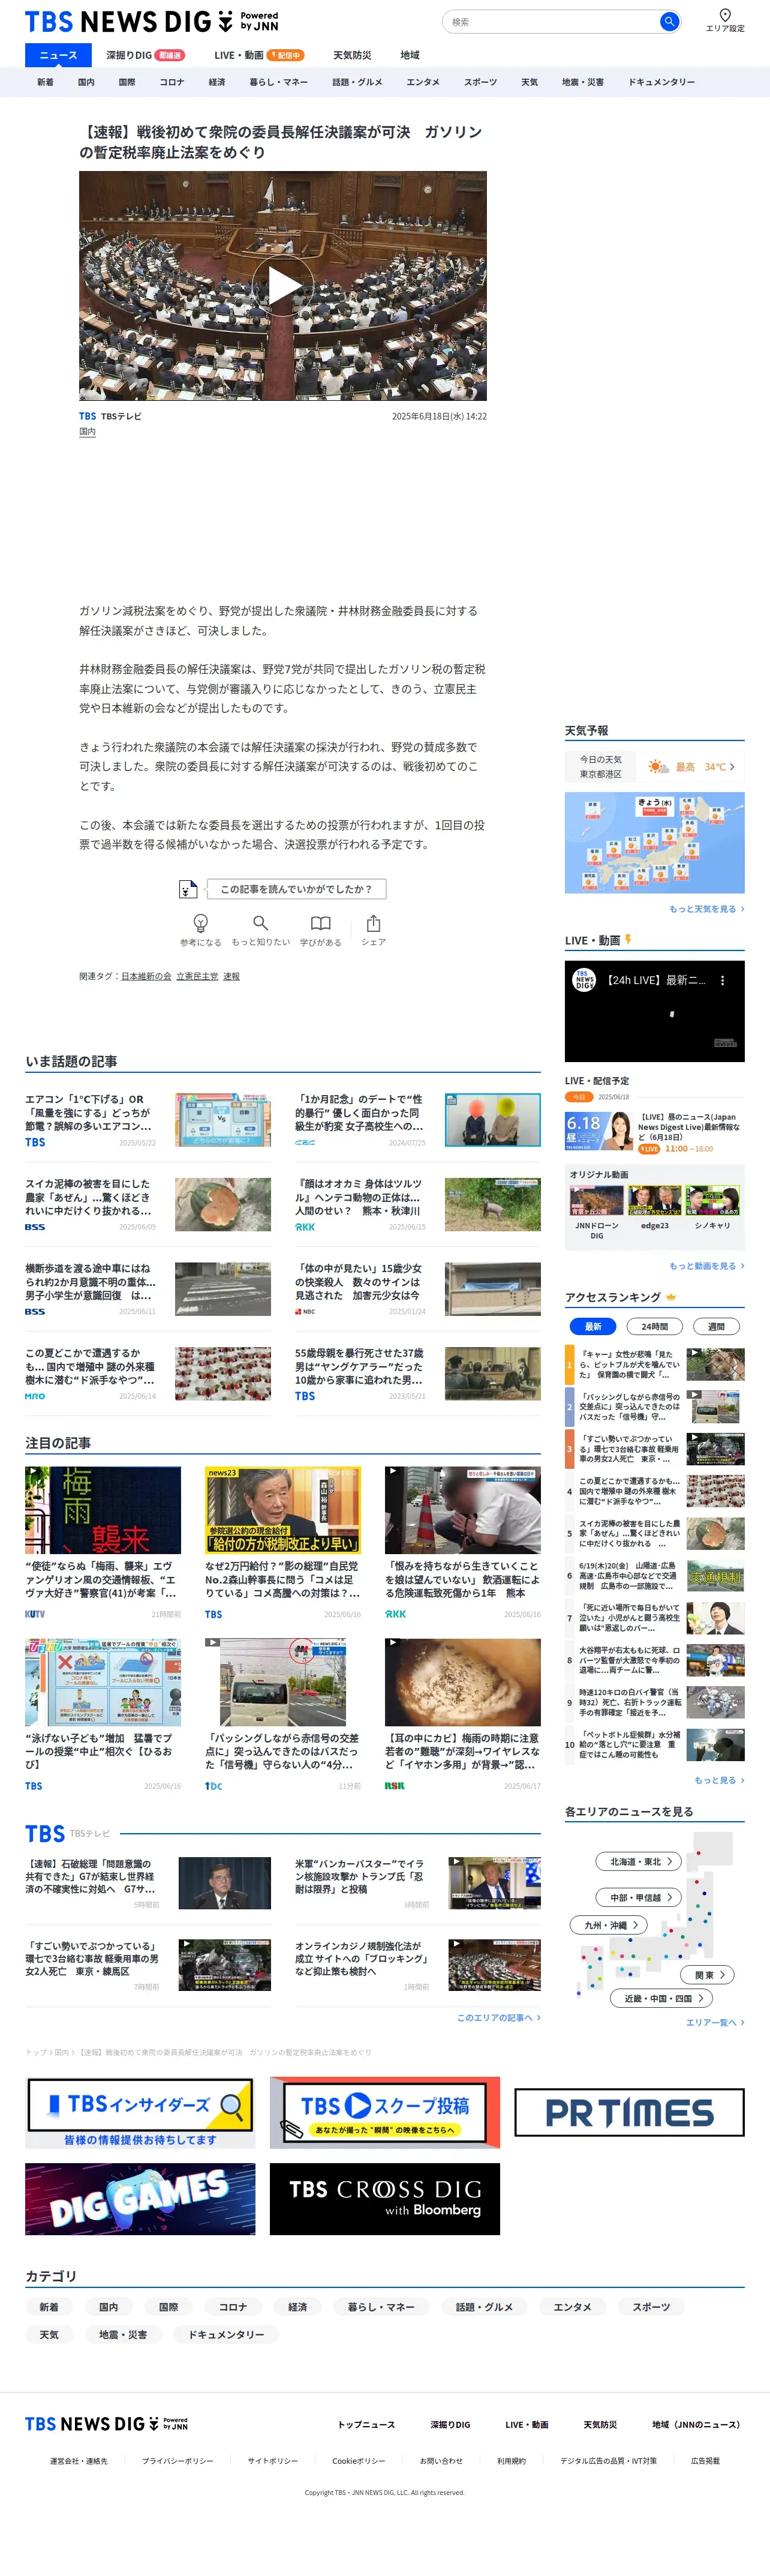
Task: Click このエリアの記事へ link
Action: (x=498, y=2017)
